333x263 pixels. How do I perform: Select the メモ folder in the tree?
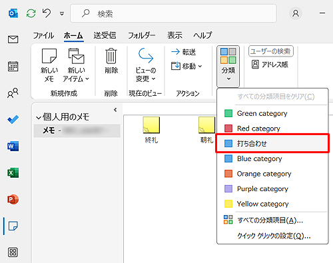click(77, 131)
